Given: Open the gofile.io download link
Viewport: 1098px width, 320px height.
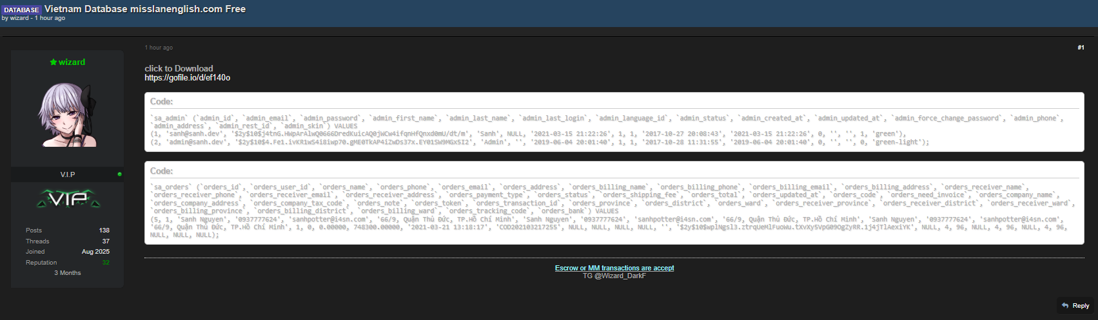Looking at the screenshot, I should 187,78.
